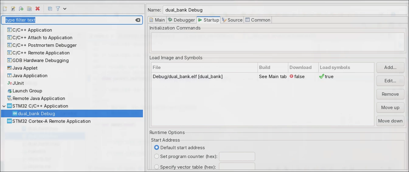Click the Download column header
Viewport: 409px width, 172px height.
click(303, 67)
